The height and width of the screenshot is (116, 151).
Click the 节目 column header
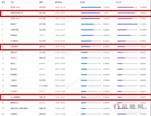[x=12, y=2]
